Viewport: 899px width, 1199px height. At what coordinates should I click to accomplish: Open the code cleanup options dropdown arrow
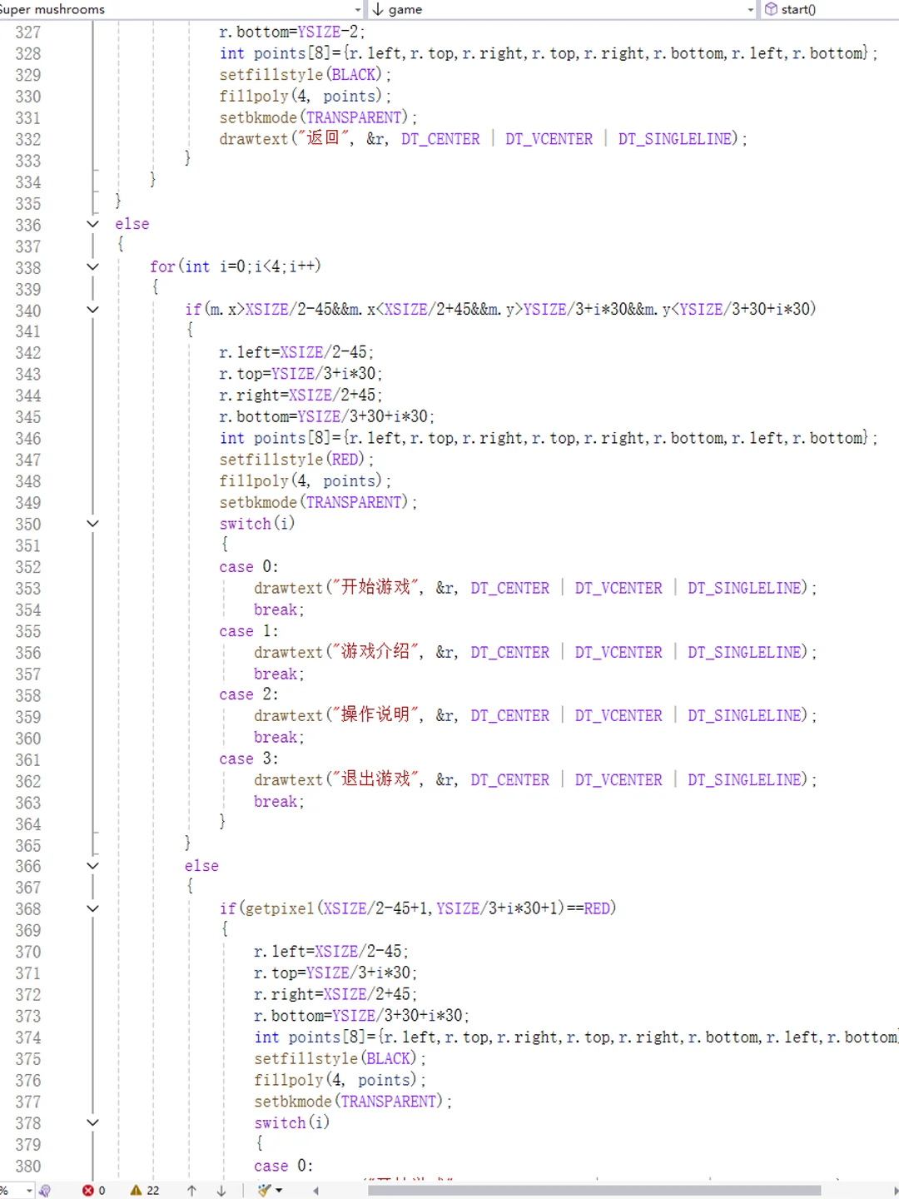pos(279,1191)
